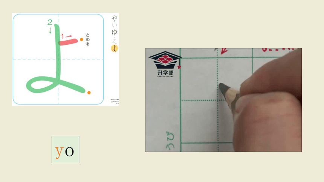Click the green number 2 stroke label
The image size is (324, 182).
50,22
